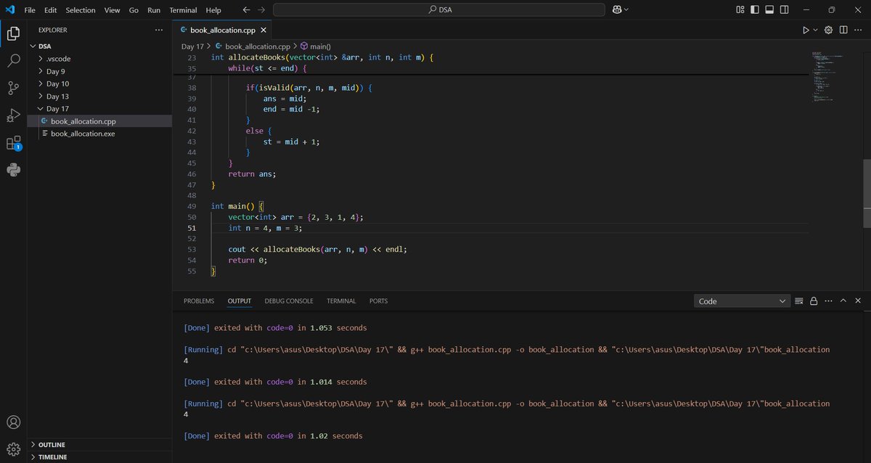The image size is (871, 463).
Task: Open the File menu
Action: point(30,10)
